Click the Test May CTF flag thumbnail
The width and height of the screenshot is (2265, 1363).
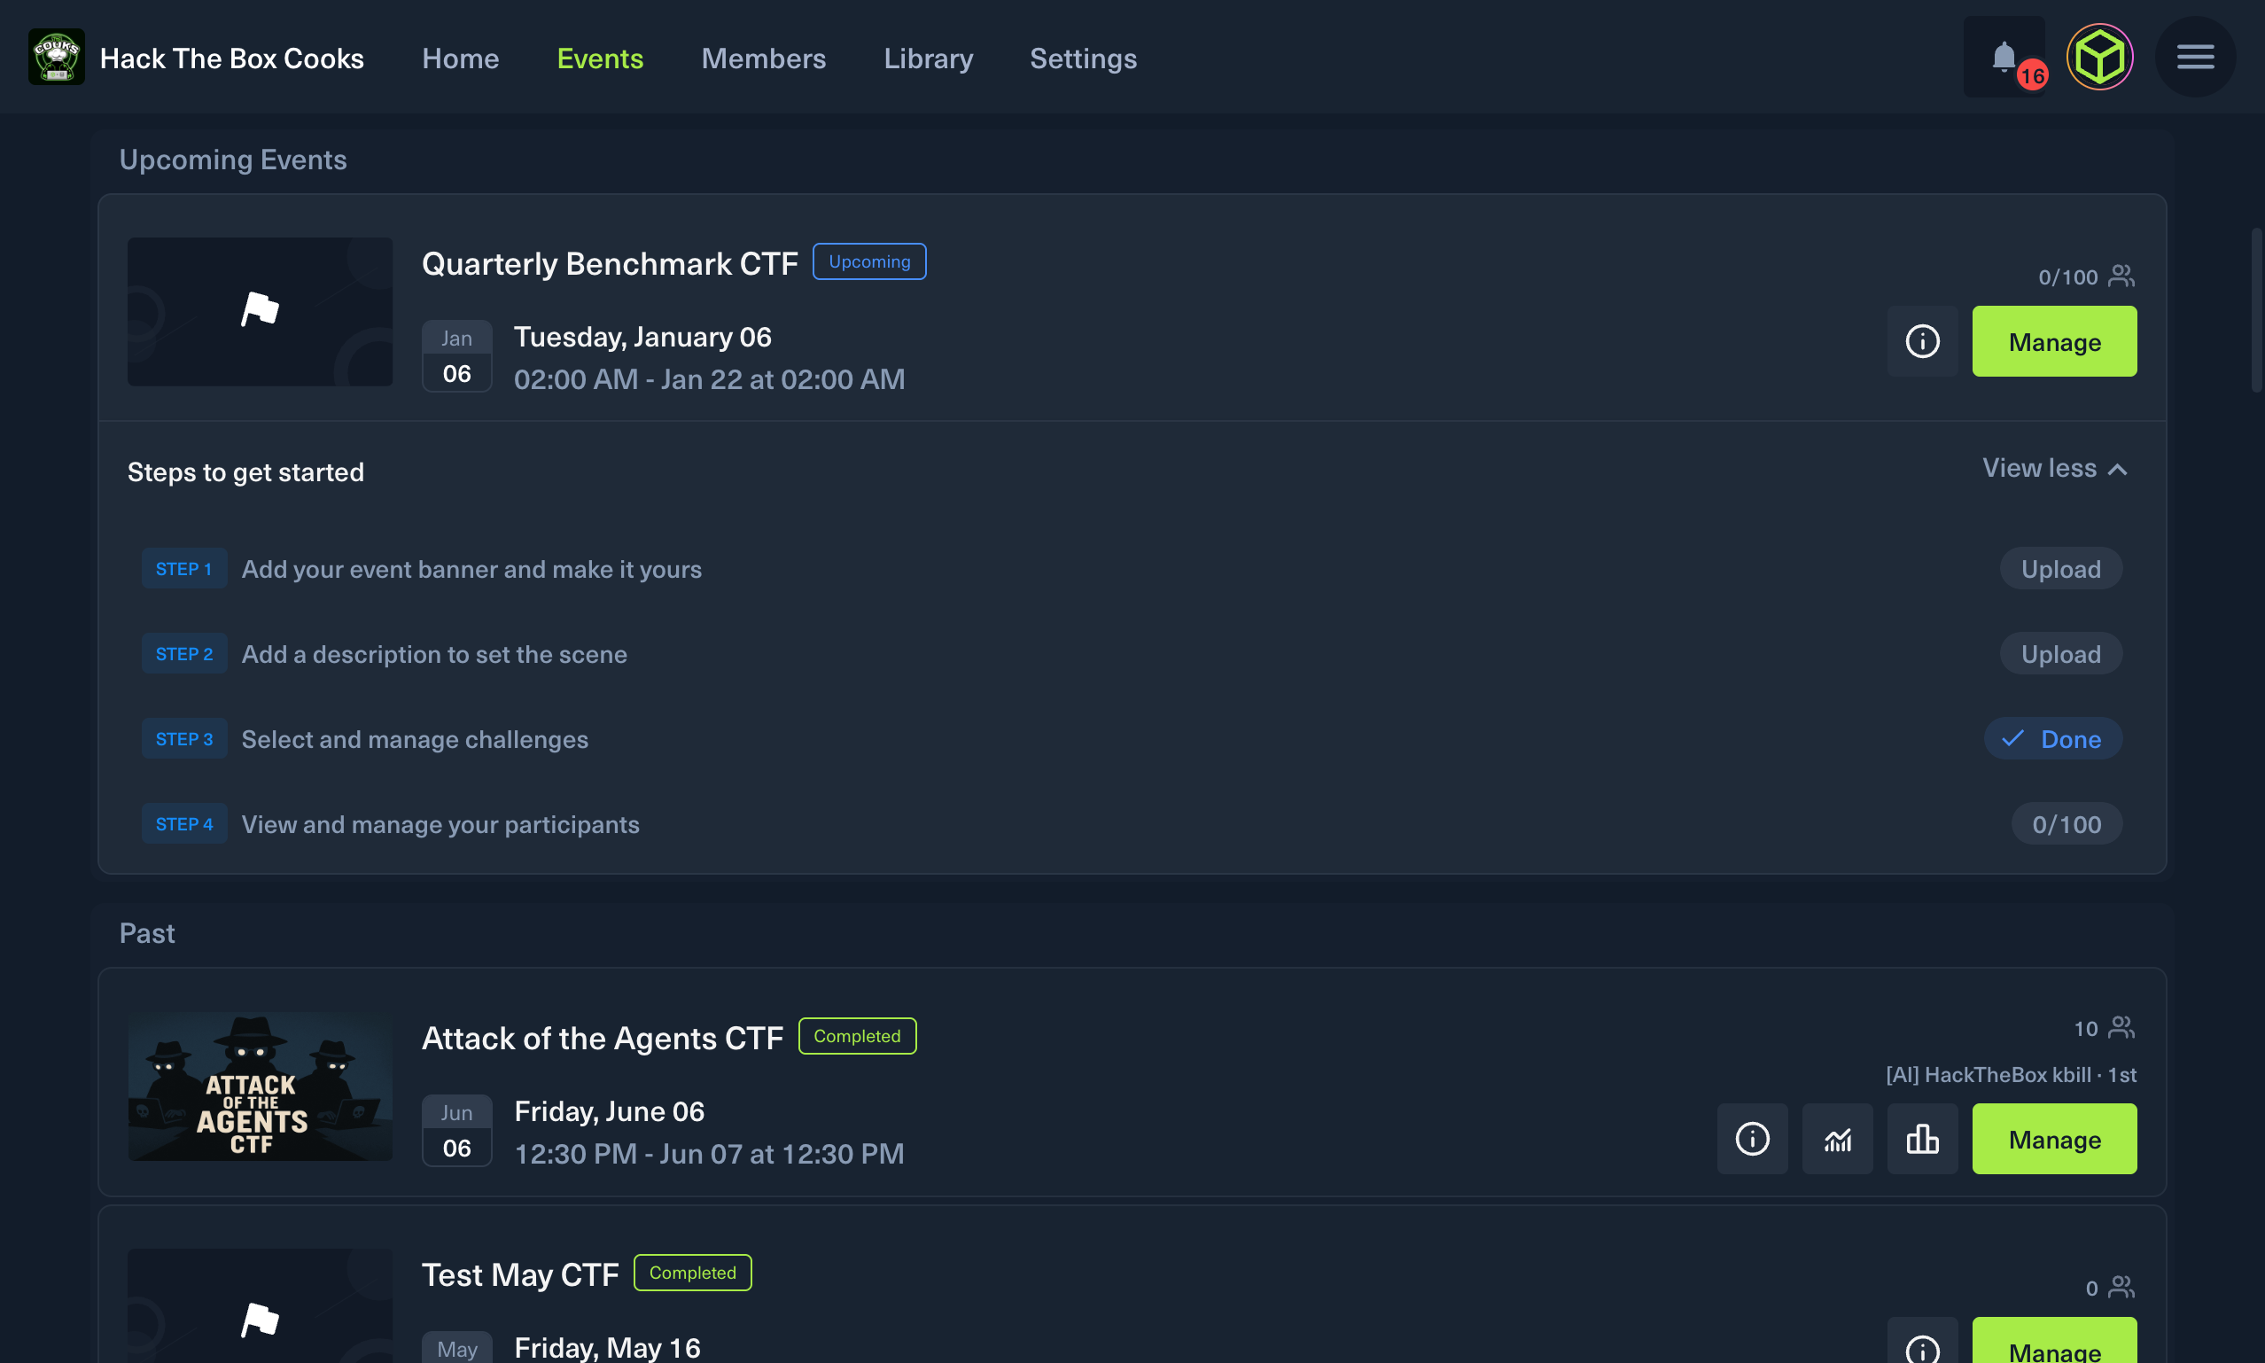point(260,1306)
